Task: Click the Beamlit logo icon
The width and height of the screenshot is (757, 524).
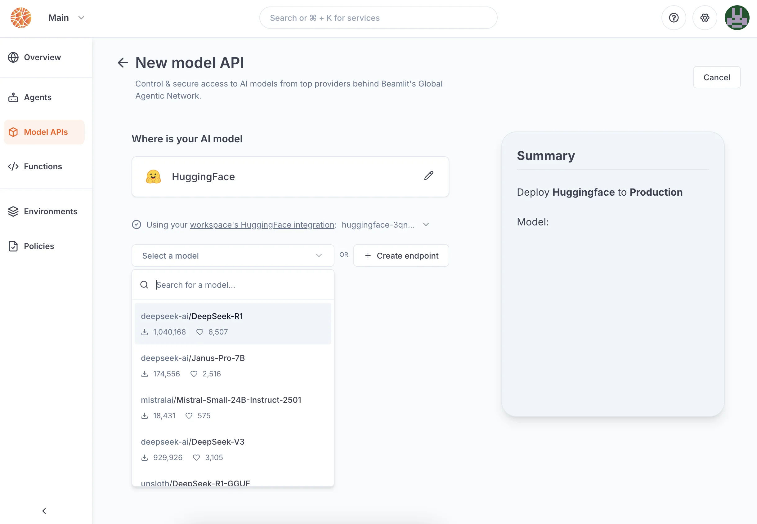Action: [x=21, y=18]
